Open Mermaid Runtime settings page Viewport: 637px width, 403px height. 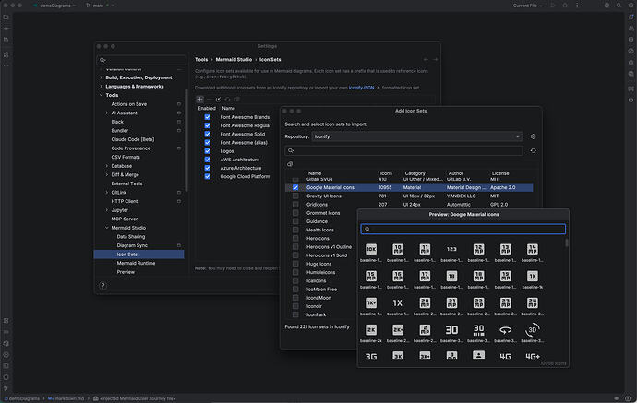(x=136, y=264)
